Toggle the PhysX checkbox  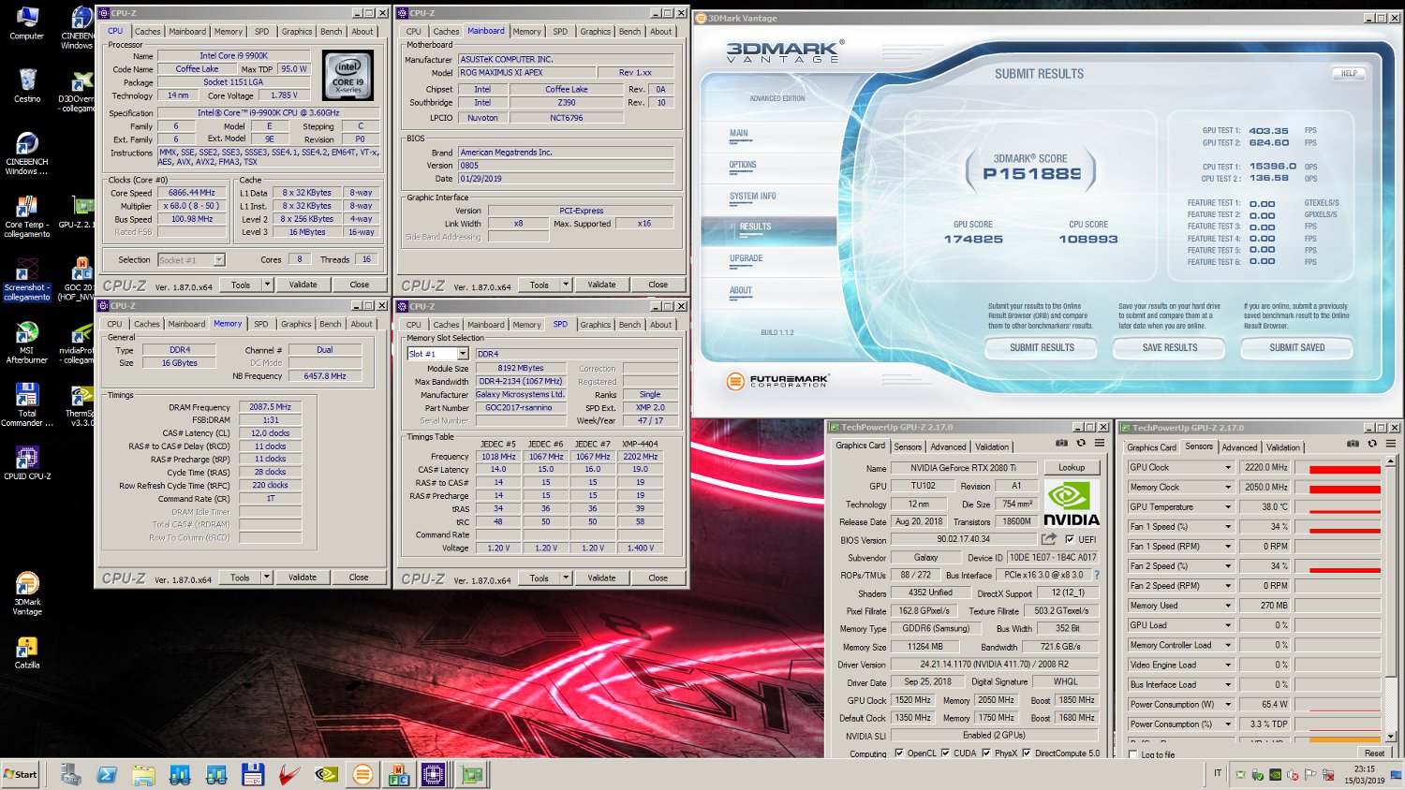click(x=985, y=753)
